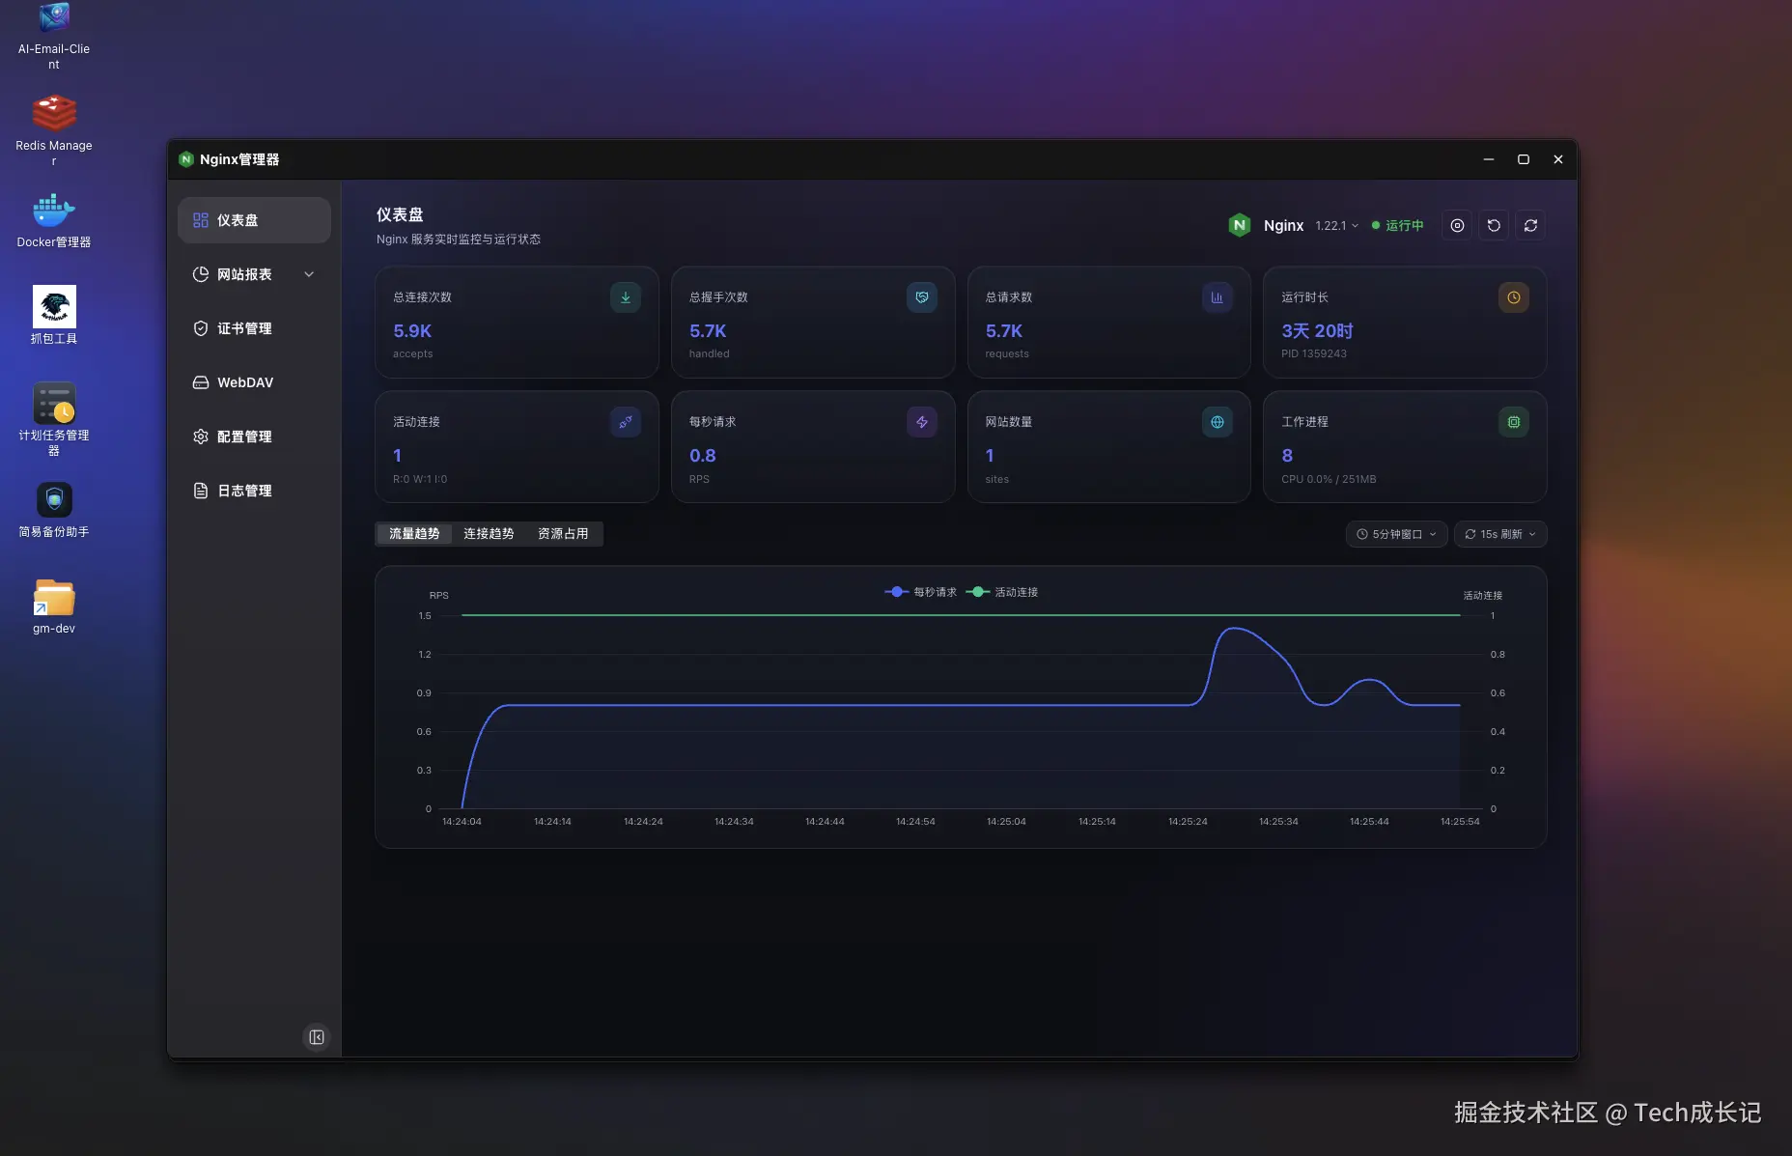Click the 5.7K value on the 总握手次数 card

coord(708,330)
